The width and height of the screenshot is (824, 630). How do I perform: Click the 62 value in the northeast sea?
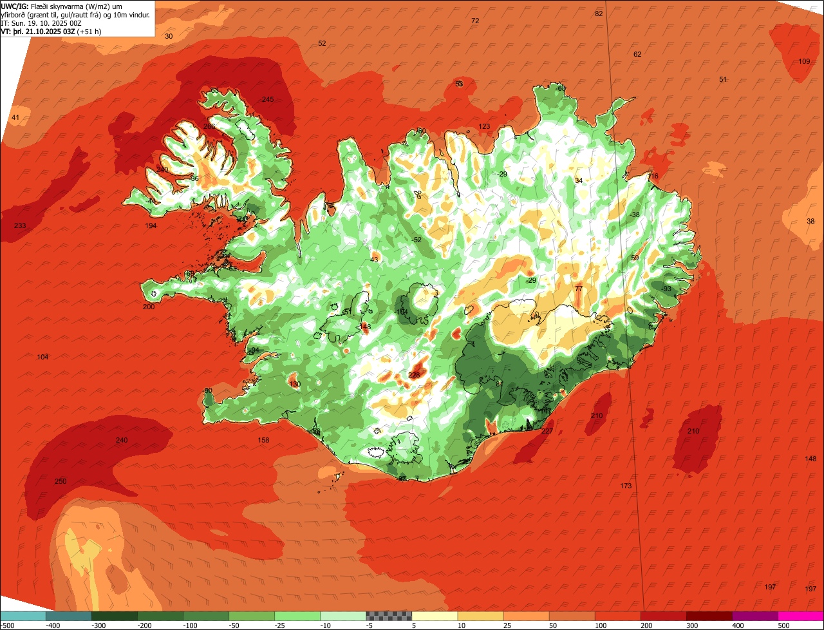637,54
